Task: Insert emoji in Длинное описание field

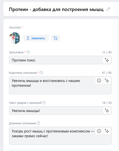Action: 99,131
